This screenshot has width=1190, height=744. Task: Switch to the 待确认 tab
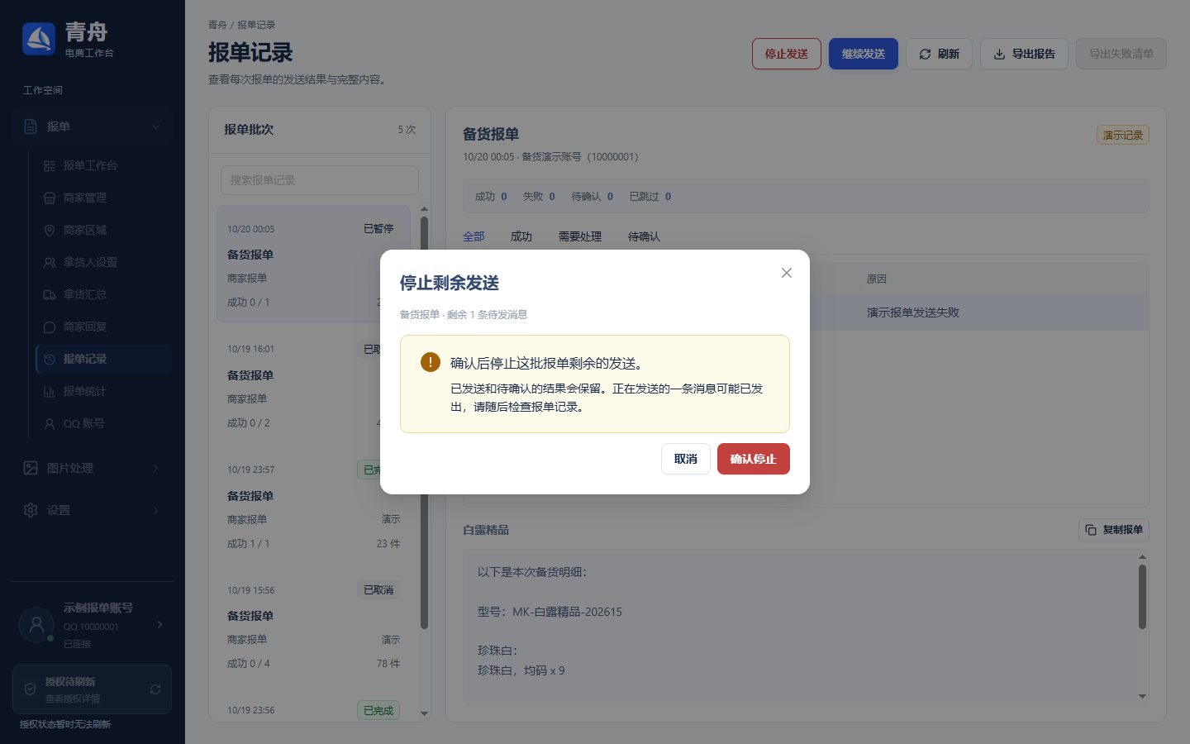tap(644, 236)
